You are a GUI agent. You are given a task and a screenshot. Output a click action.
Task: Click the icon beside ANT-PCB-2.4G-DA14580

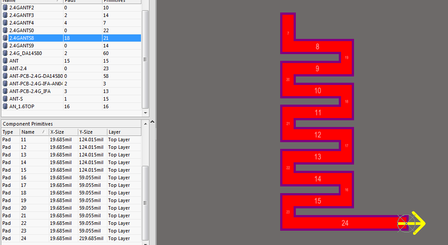pos(5,76)
